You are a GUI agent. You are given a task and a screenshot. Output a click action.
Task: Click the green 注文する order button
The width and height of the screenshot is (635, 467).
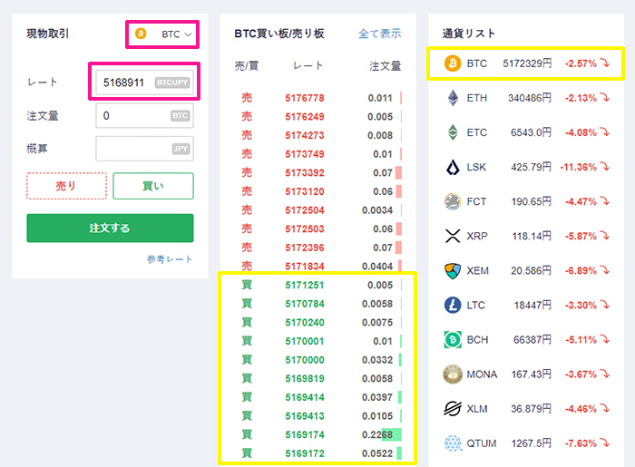[x=110, y=228]
